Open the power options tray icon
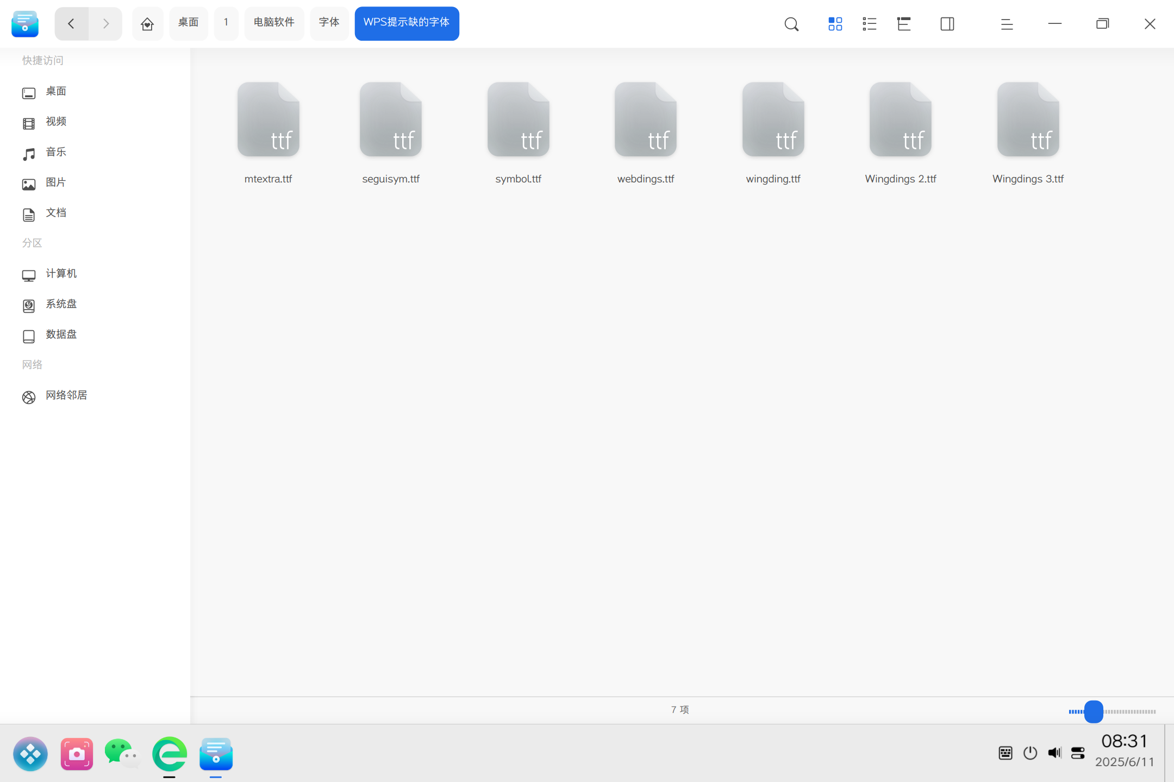The width and height of the screenshot is (1174, 782). [x=1030, y=753]
